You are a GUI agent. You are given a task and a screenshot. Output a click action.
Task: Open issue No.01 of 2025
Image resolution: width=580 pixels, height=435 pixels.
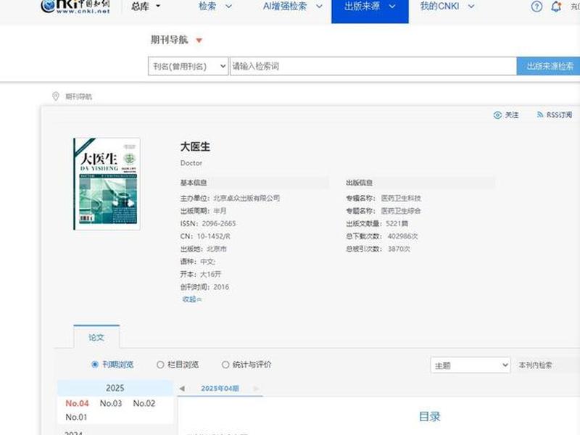point(76,417)
